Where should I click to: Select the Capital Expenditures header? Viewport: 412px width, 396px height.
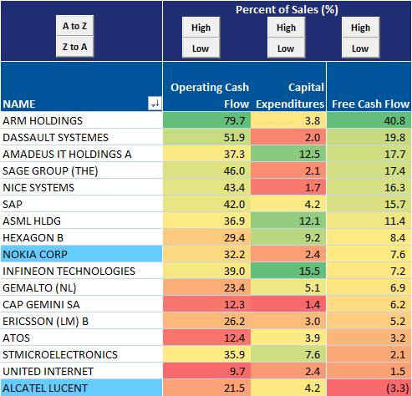(288, 87)
